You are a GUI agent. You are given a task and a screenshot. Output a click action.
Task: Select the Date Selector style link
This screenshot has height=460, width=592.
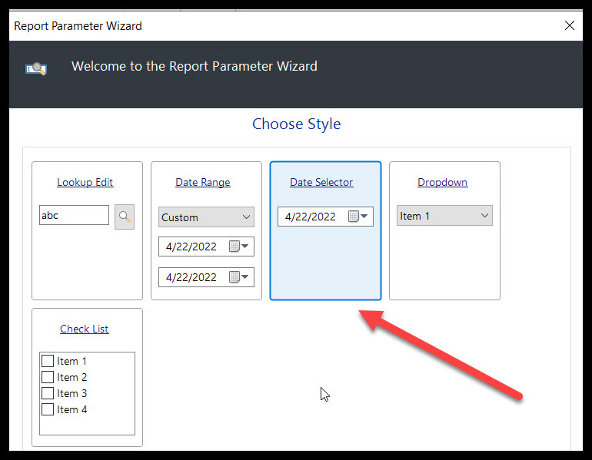(x=321, y=182)
